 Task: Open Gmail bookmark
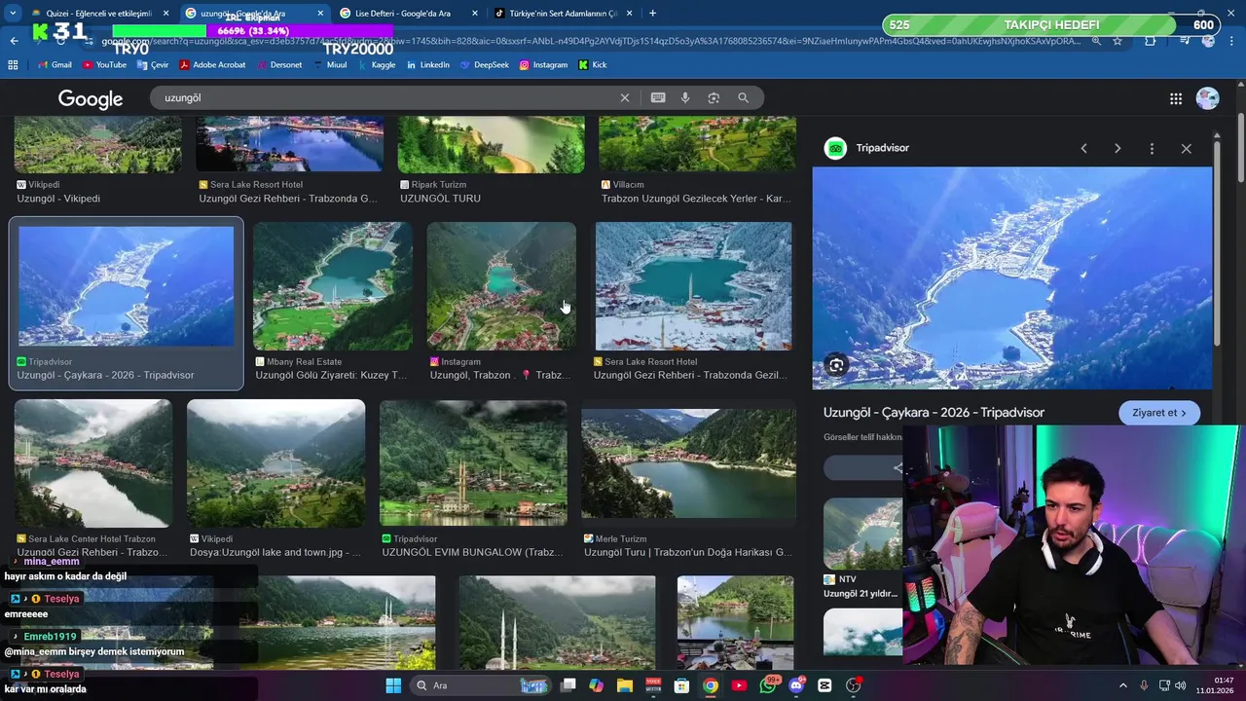tap(55, 64)
